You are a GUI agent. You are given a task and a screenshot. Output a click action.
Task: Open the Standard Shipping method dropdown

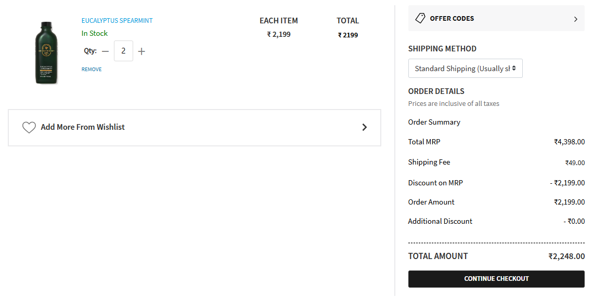pos(465,69)
